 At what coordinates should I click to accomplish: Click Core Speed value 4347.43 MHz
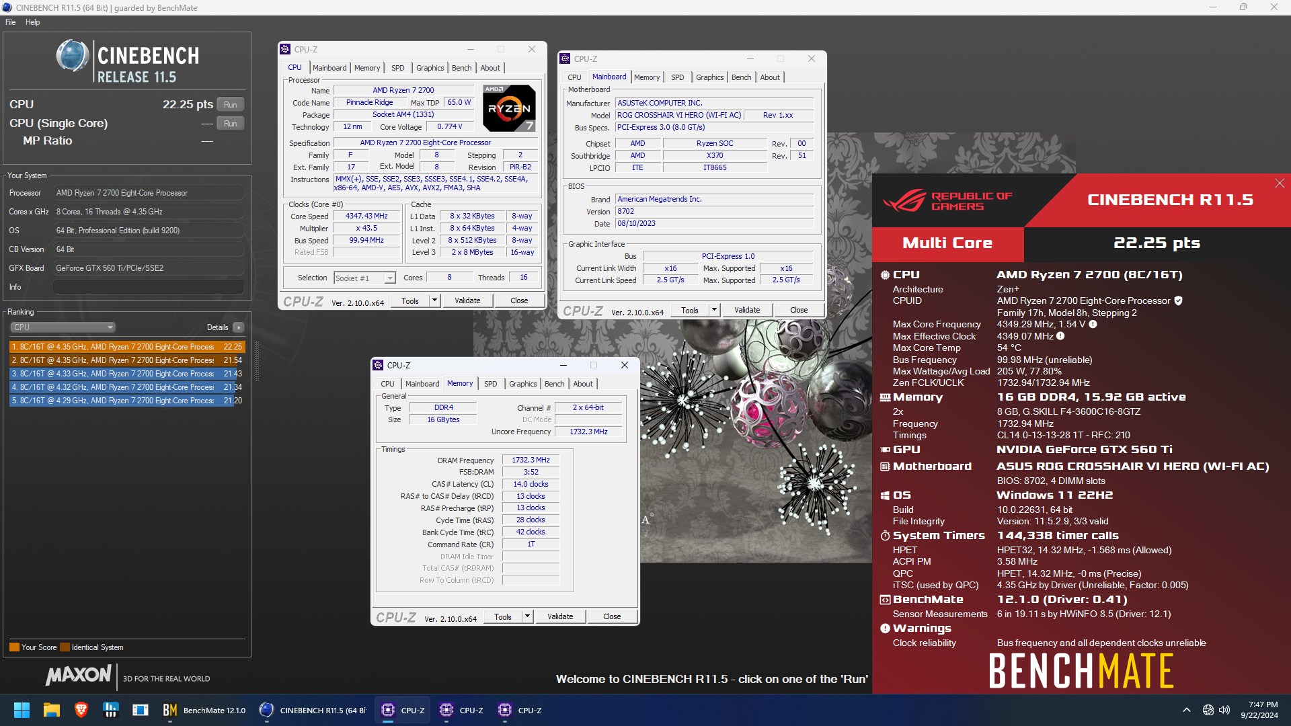point(366,216)
